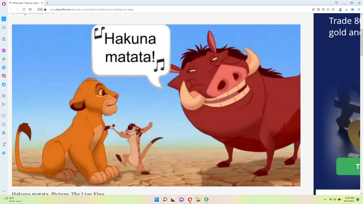Open Easy Setup menu icon
The width and height of the screenshot is (363, 204).
point(359,10)
